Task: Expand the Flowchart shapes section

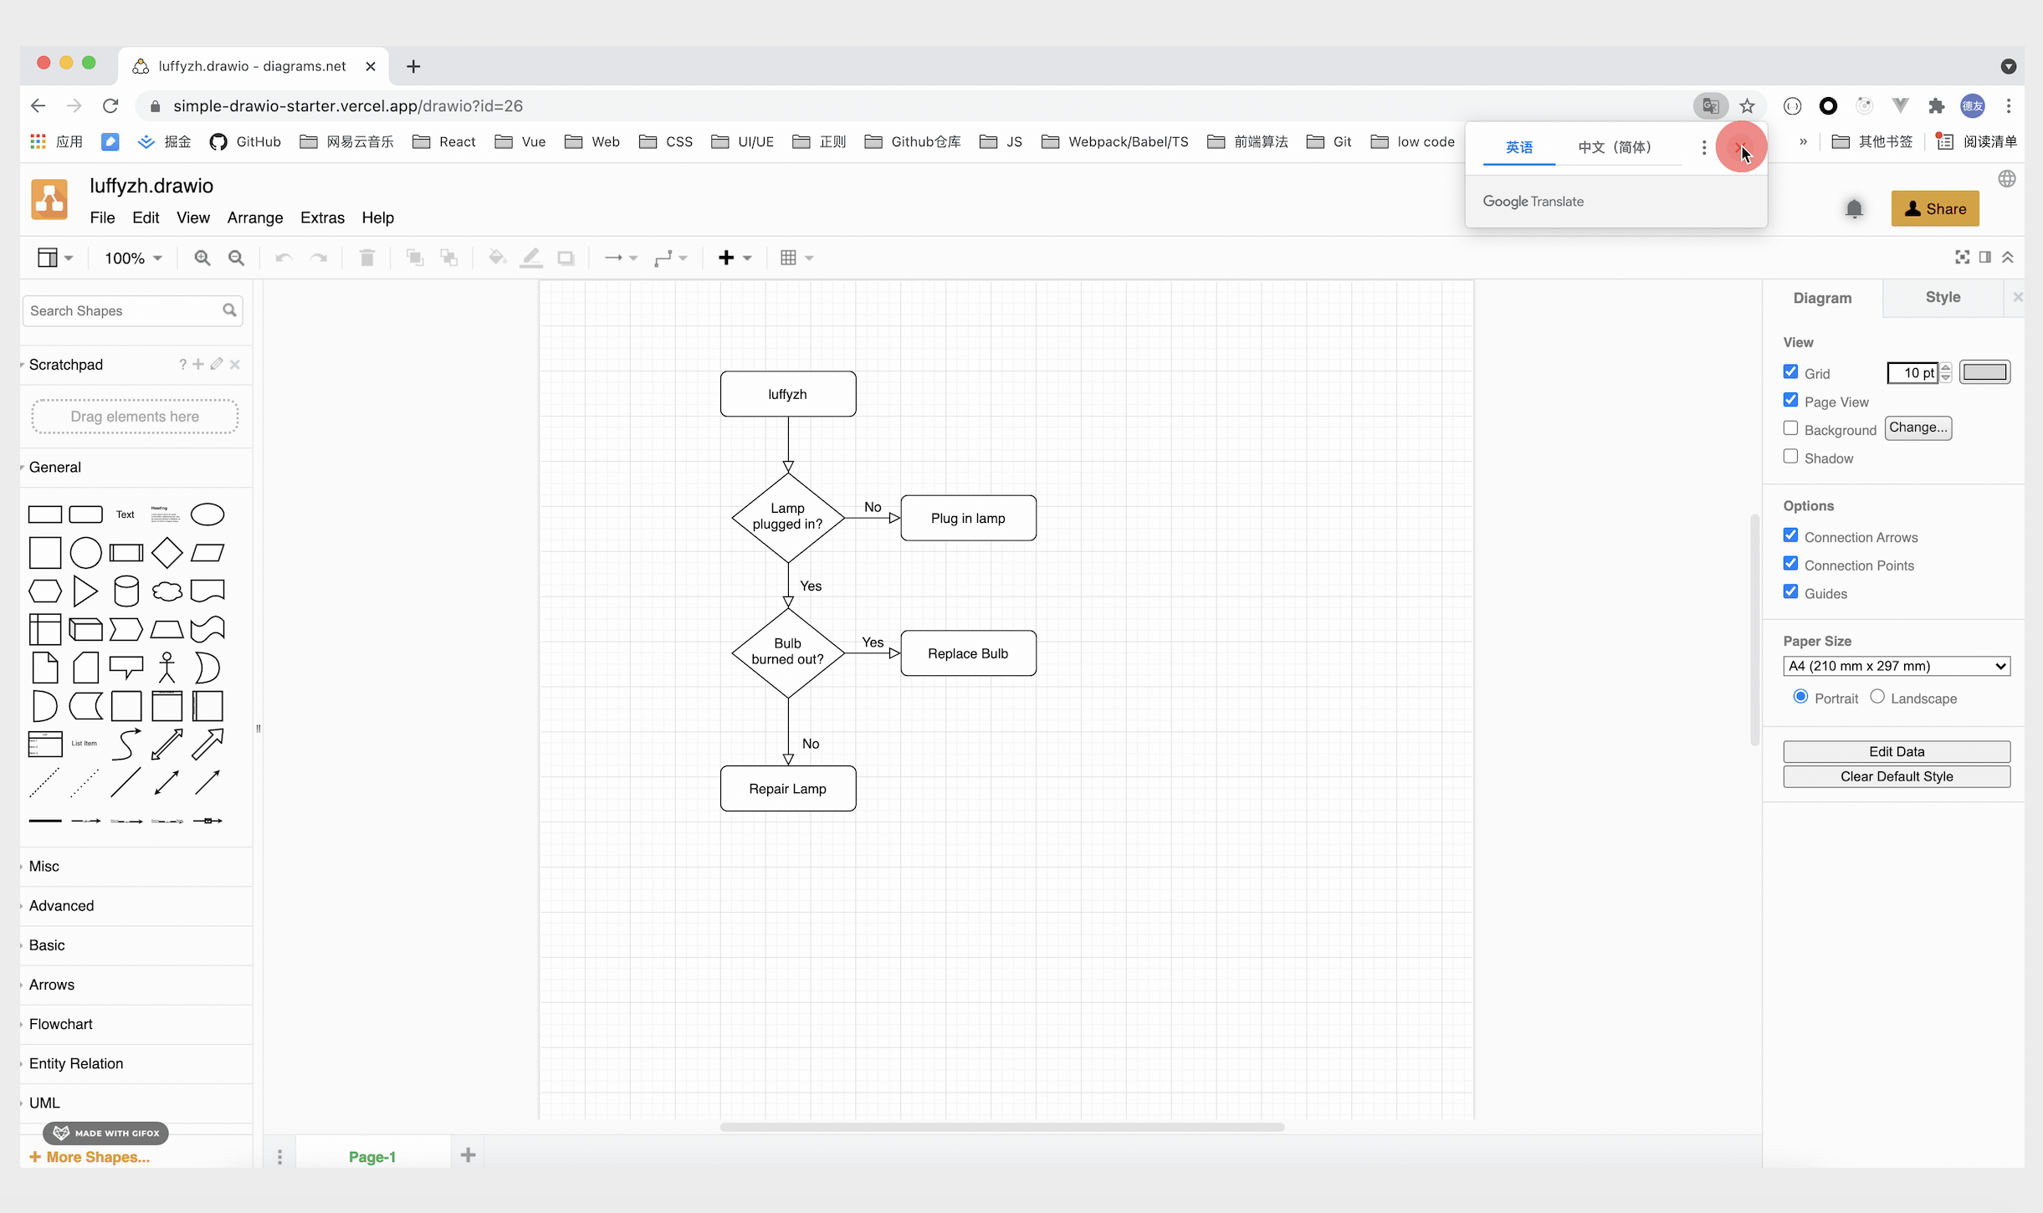Action: 60,1024
